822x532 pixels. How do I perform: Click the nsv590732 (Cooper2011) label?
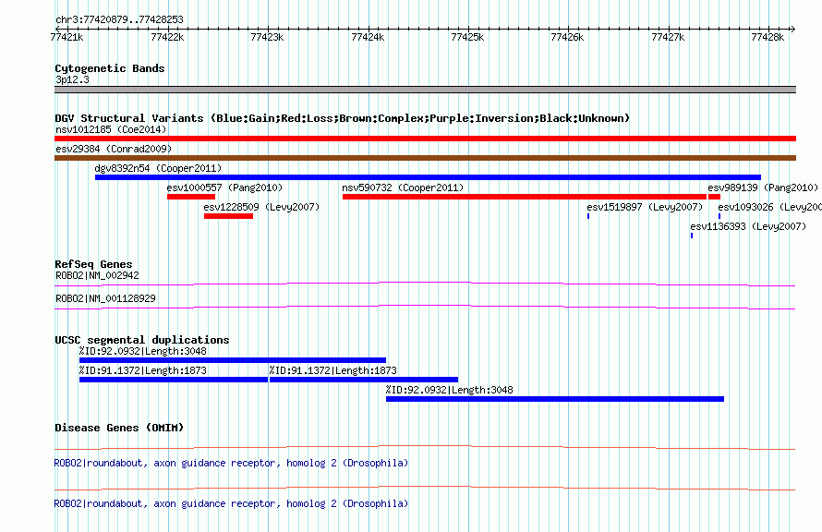(403, 187)
